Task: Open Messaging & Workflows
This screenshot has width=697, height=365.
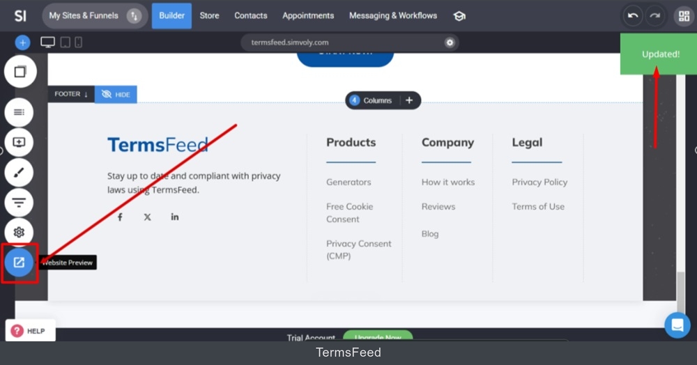Action: (x=393, y=16)
